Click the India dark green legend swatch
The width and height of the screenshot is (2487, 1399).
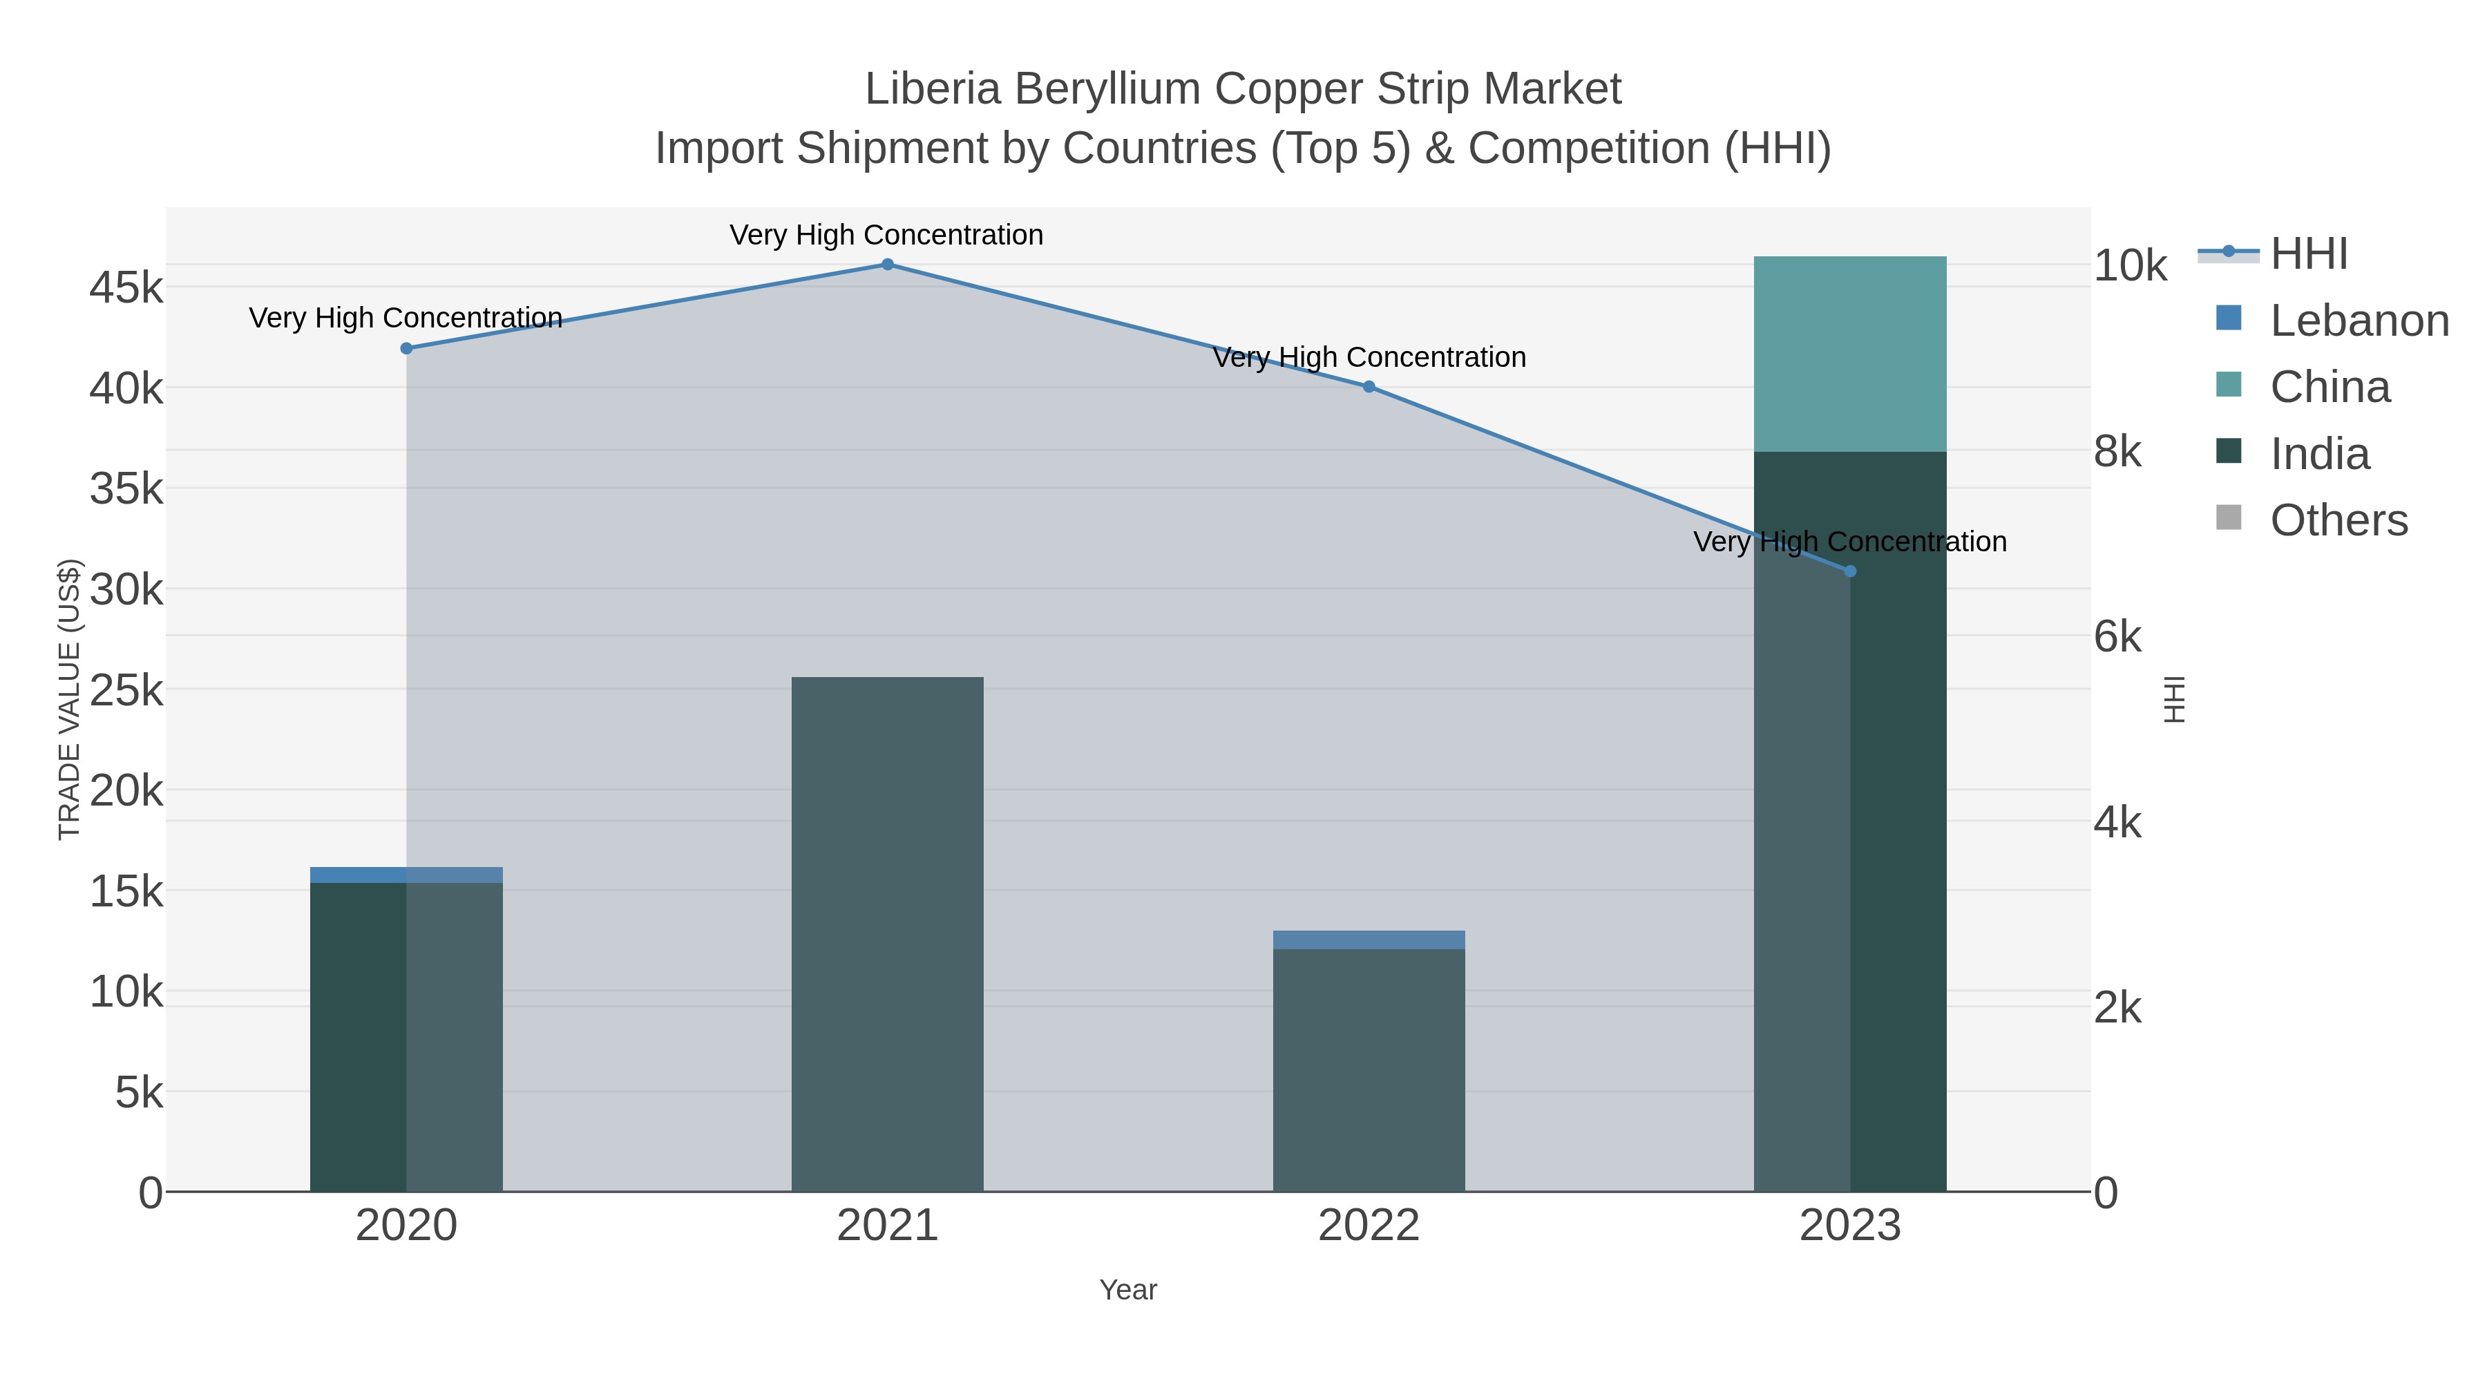pyautogui.click(x=2228, y=451)
